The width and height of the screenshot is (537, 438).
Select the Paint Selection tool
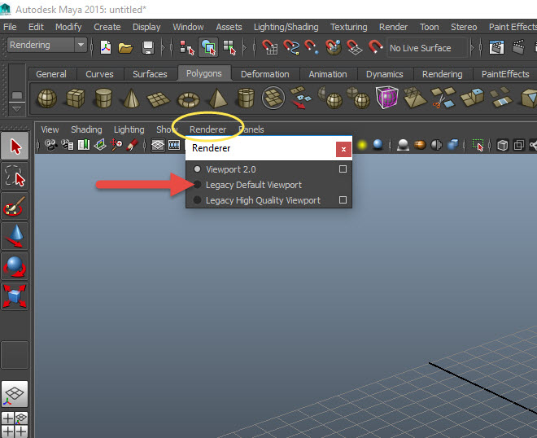pos(15,206)
